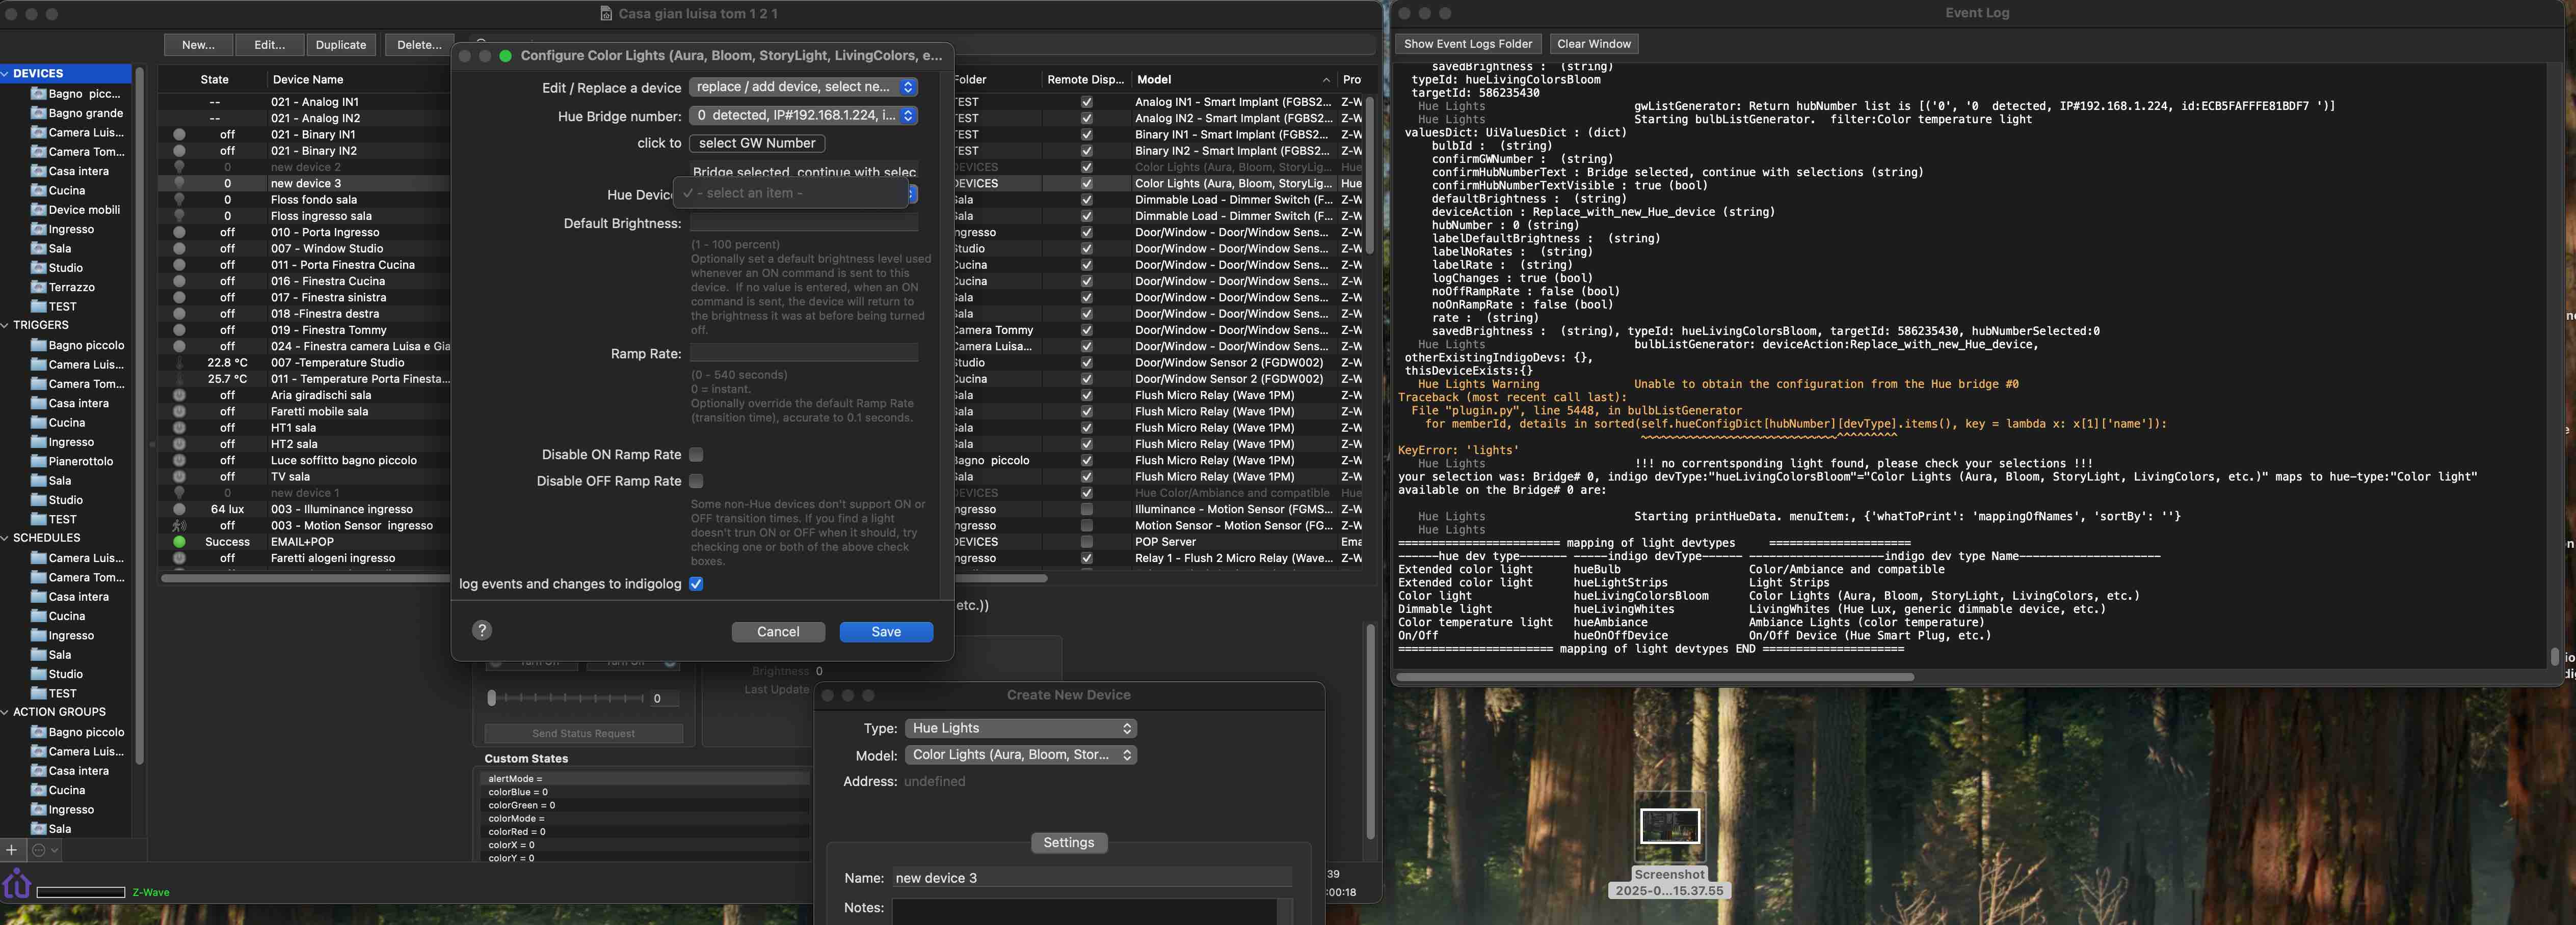Open the Hue Bridge number dropdown
The image size is (2576, 925).
[x=803, y=116]
